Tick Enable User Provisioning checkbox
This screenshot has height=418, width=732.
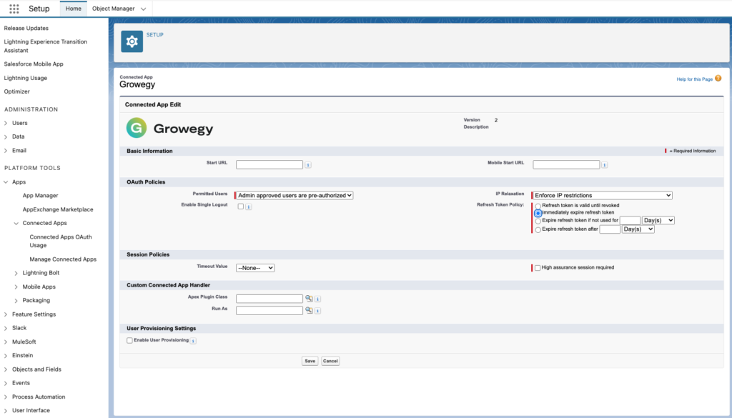130,341
